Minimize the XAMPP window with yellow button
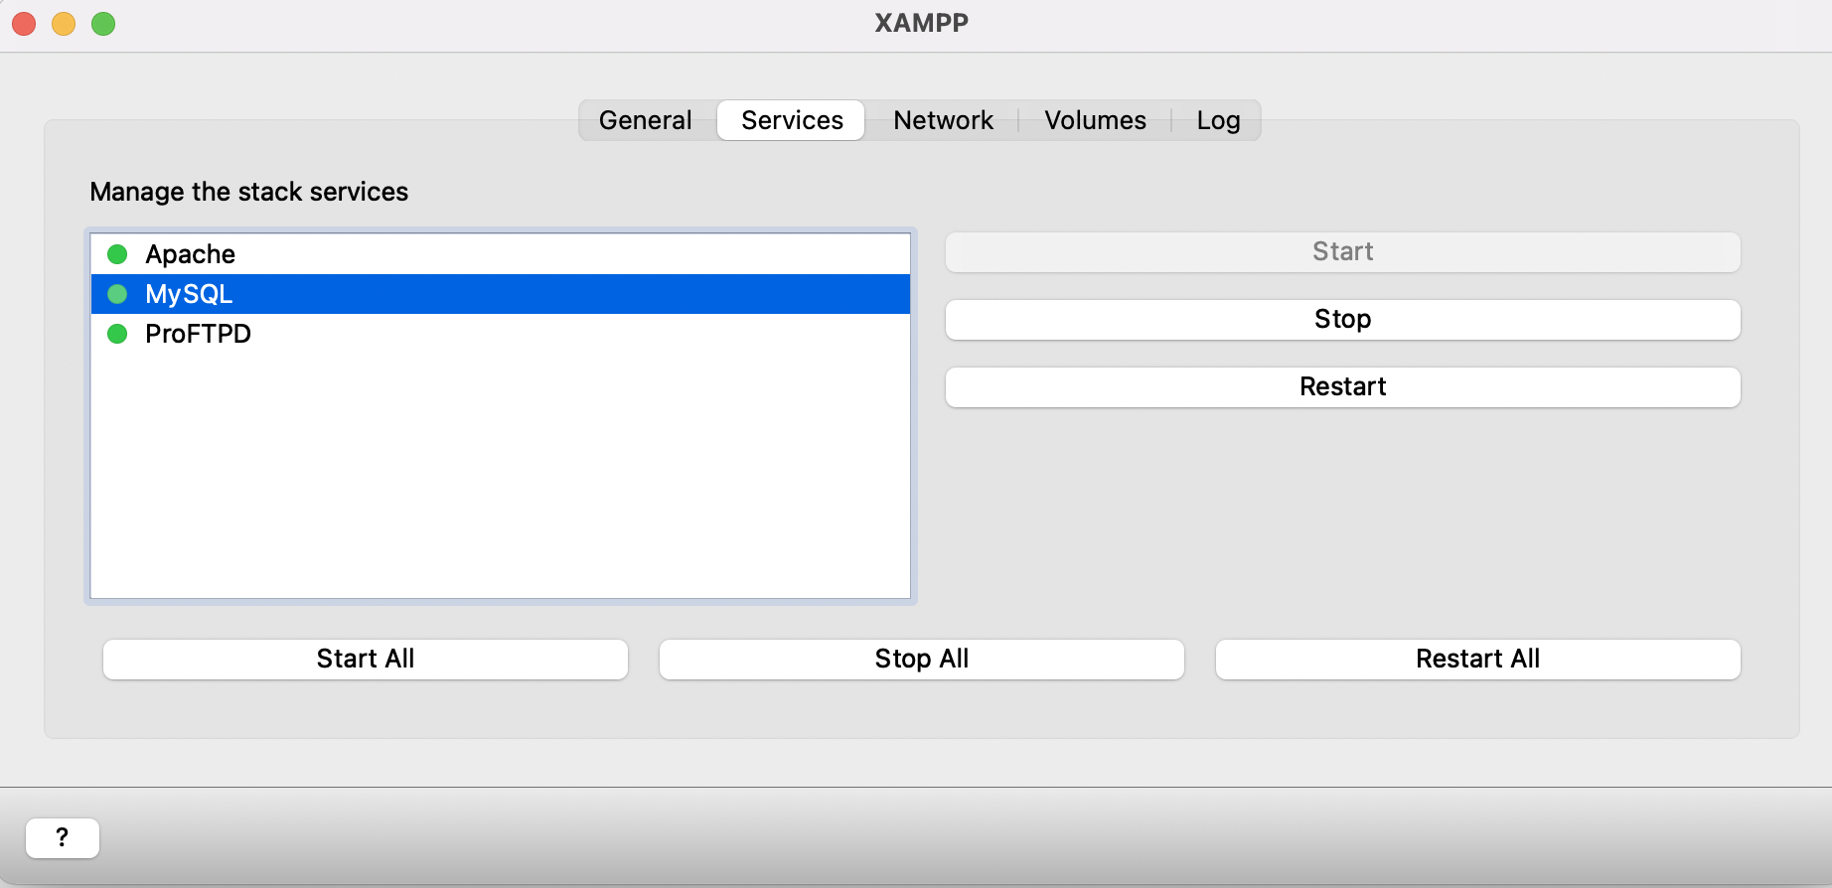Image resolution: width=1832 pixels, height=888 pixels. [64, 23]
